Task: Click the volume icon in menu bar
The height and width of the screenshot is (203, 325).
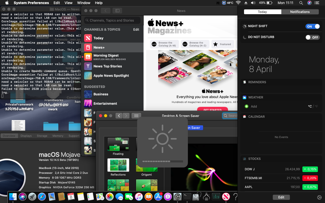Action: click(x=253, y=3)
